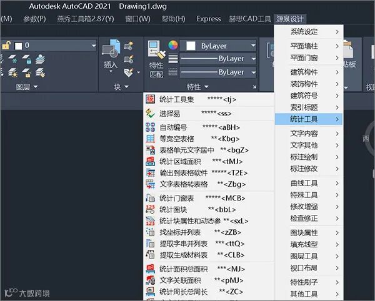
Task: Click the 表格单元文字居中 icon
Action: coord(150,150)
